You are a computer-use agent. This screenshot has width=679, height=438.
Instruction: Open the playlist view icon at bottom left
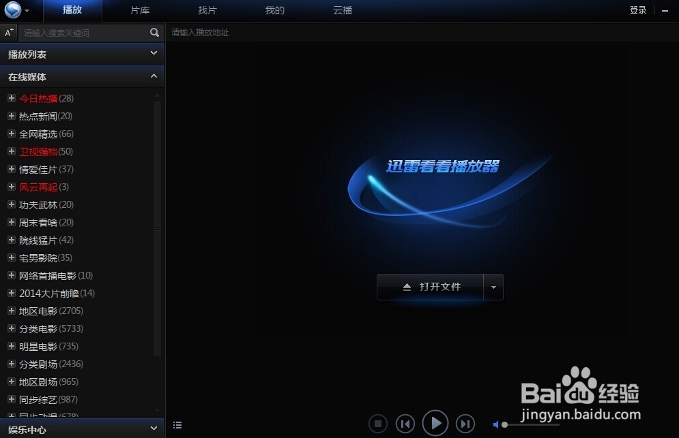coord(177,424)
